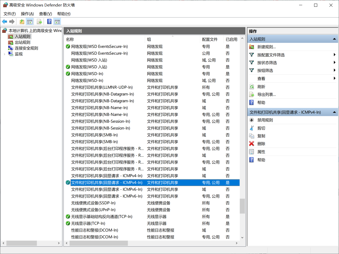Image resolution: width=339 pixels, height=254 pixels.
Task: Open the 查看(V) menu
Action: click(x=45, y=14)
